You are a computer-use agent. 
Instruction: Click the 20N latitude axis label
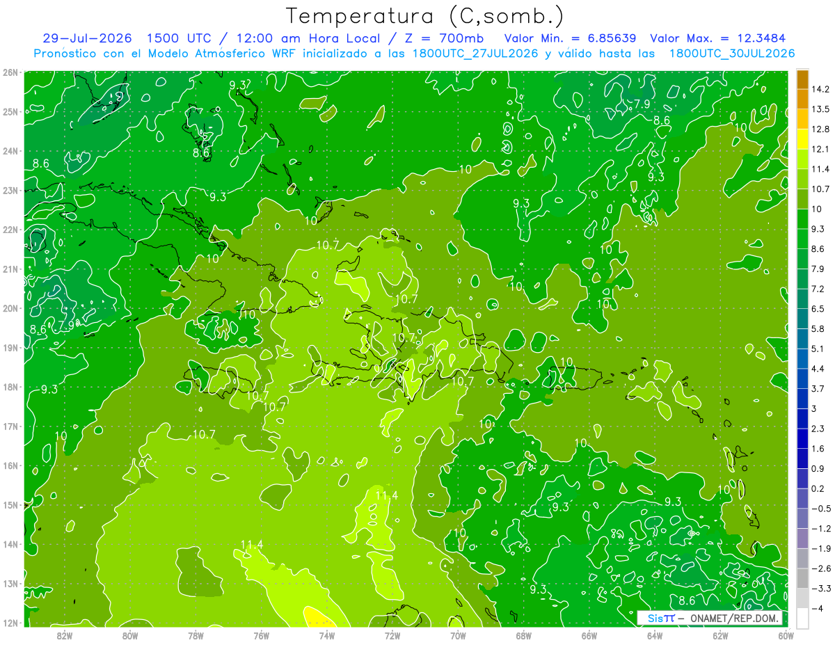click(10, 308)
